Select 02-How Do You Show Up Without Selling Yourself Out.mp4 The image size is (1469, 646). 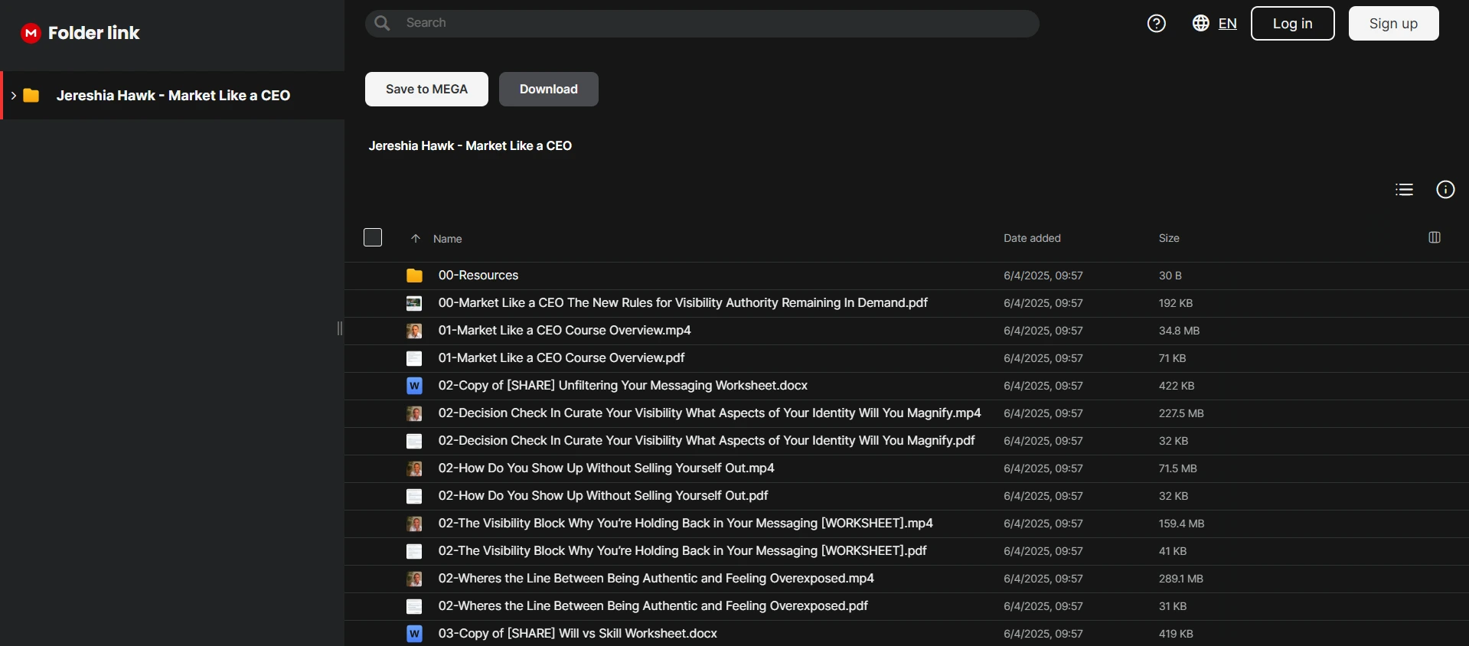[x=606, y=468]
